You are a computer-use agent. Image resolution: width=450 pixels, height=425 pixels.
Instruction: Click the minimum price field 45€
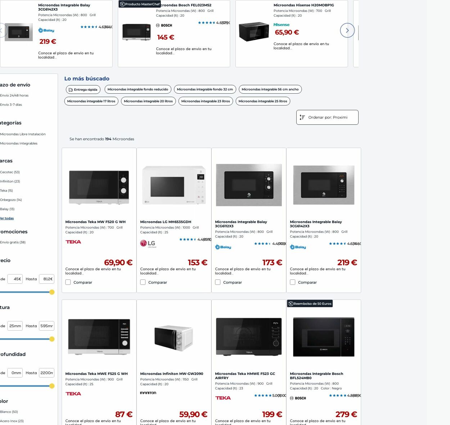[x=15, y=279]
